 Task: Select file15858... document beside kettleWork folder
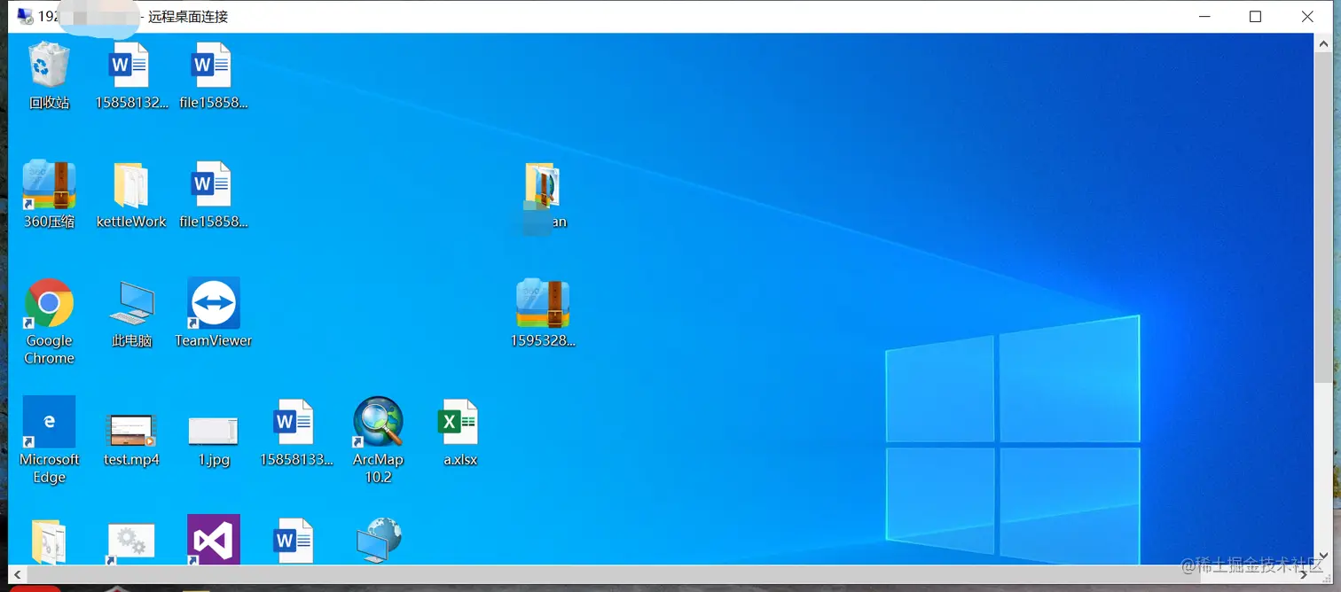point(213,194)
